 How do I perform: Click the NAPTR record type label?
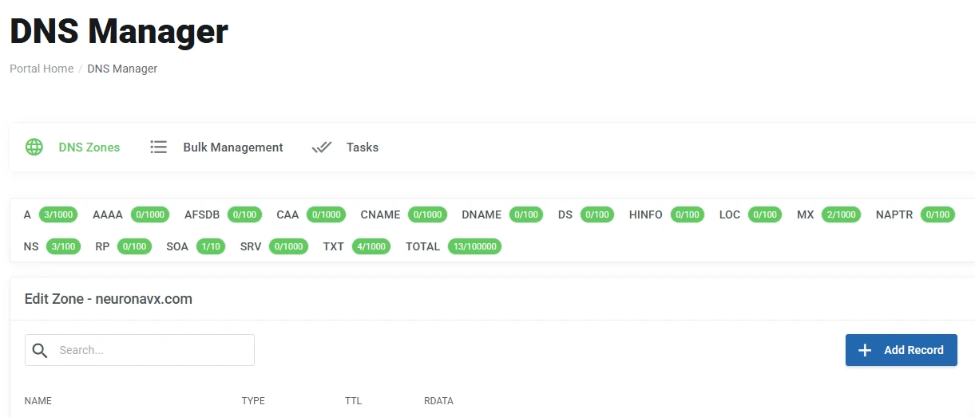click(894, 214)
